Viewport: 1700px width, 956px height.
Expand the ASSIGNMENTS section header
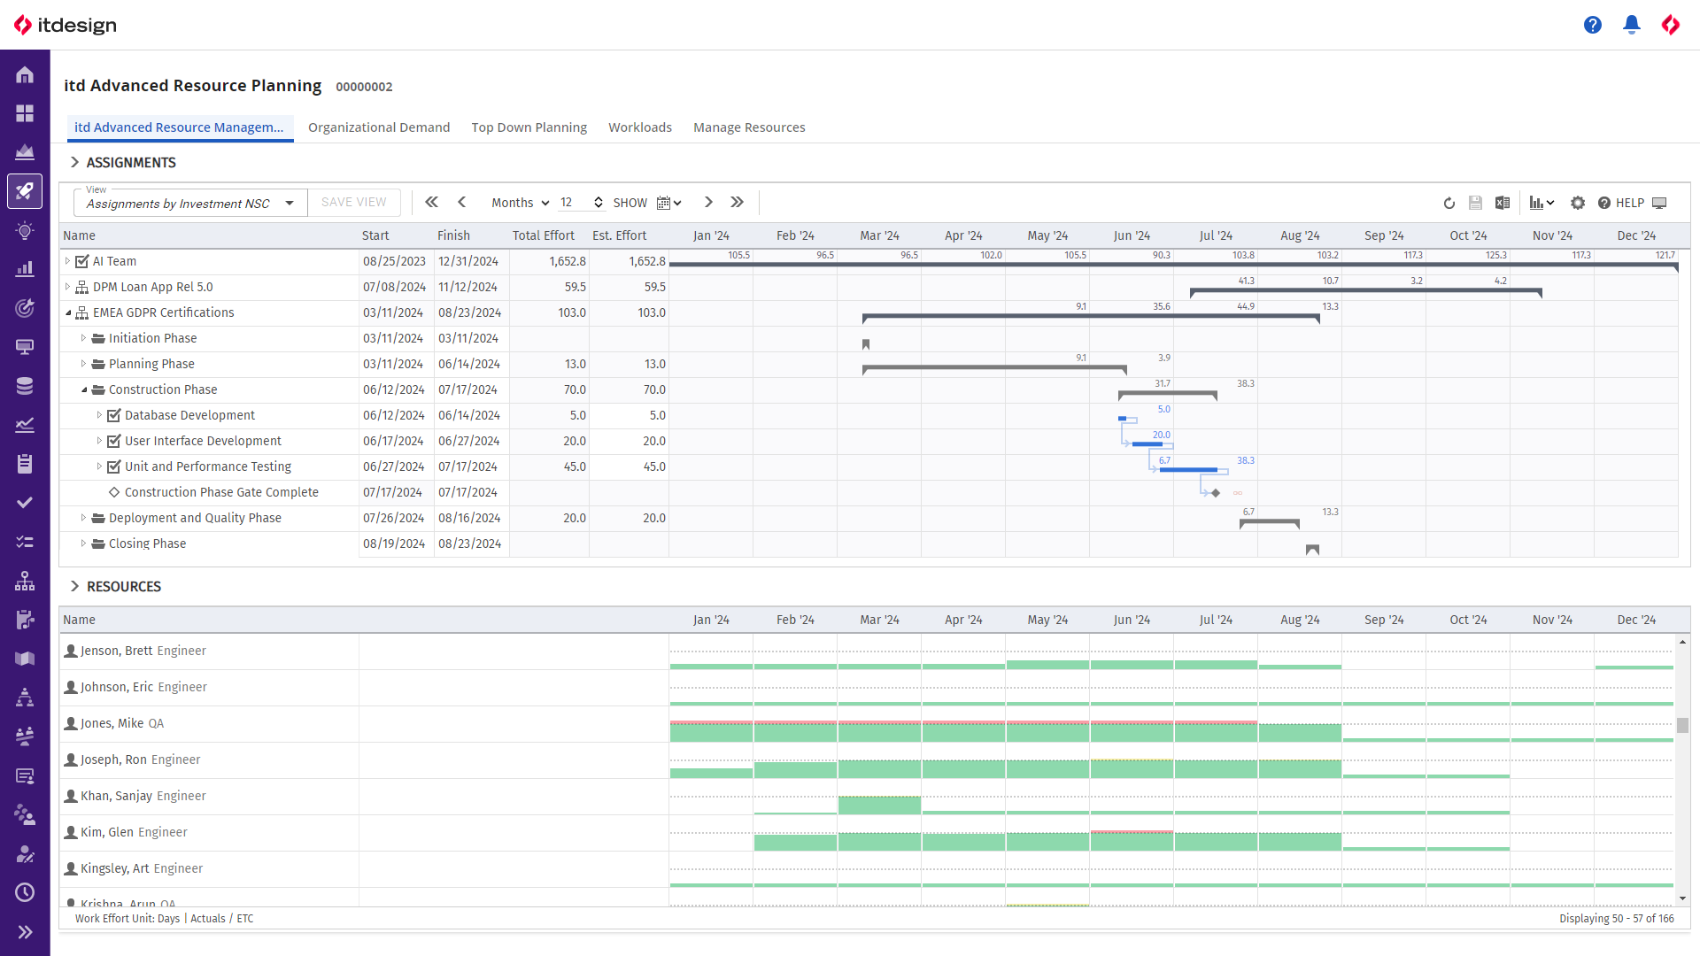coord(74,162)
